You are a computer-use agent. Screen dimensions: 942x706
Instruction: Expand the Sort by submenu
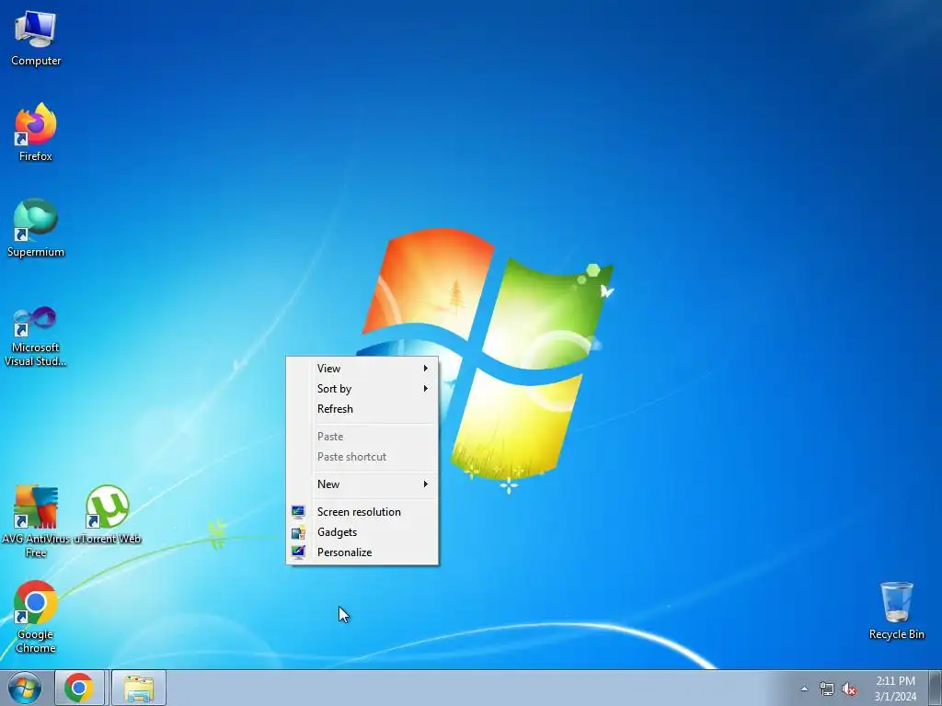pos(362,389)
